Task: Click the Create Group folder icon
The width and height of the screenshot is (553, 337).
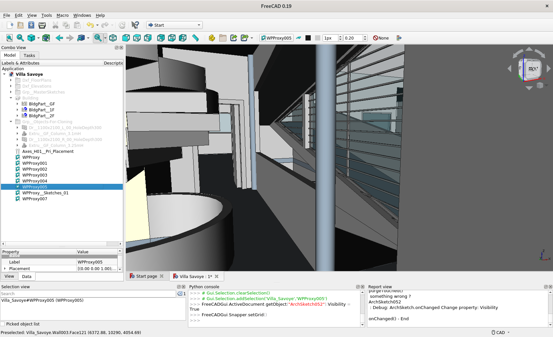Action: point(223,38)
